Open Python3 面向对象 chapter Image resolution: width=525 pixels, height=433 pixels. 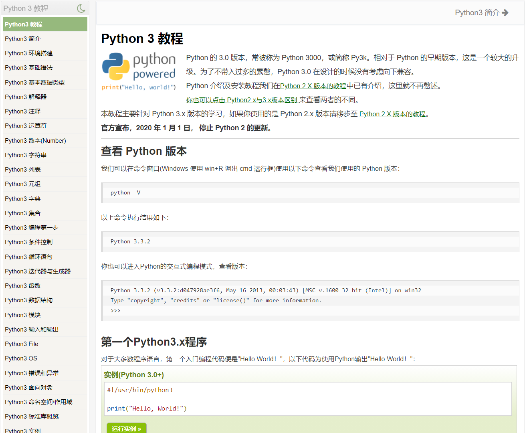point(45,388)
